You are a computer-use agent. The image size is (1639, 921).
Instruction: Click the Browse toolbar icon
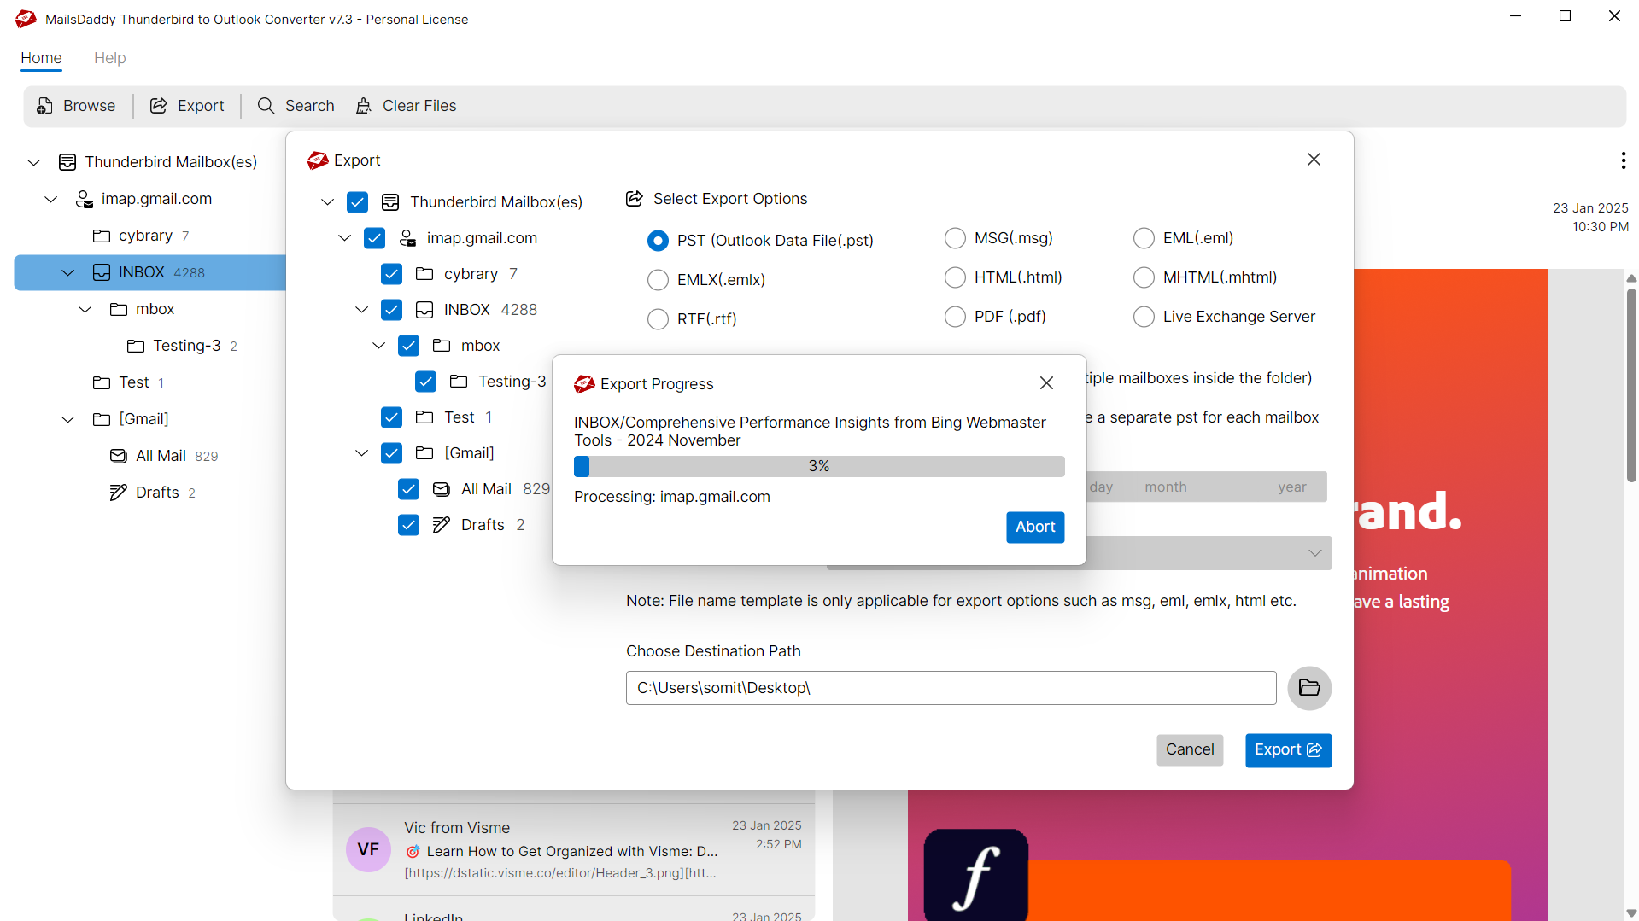(x=44, y=106)
